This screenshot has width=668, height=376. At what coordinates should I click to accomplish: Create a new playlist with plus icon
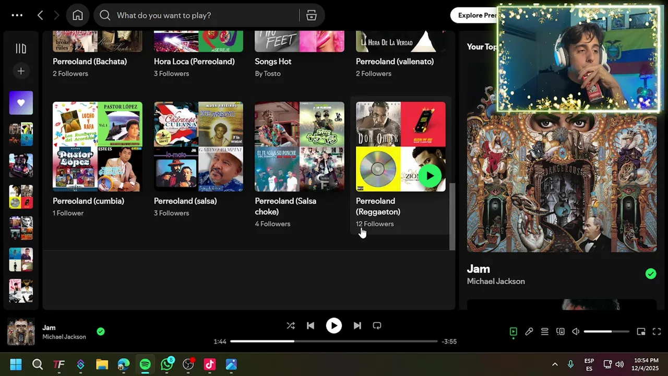pyautogui.click(x=21, y=71)
